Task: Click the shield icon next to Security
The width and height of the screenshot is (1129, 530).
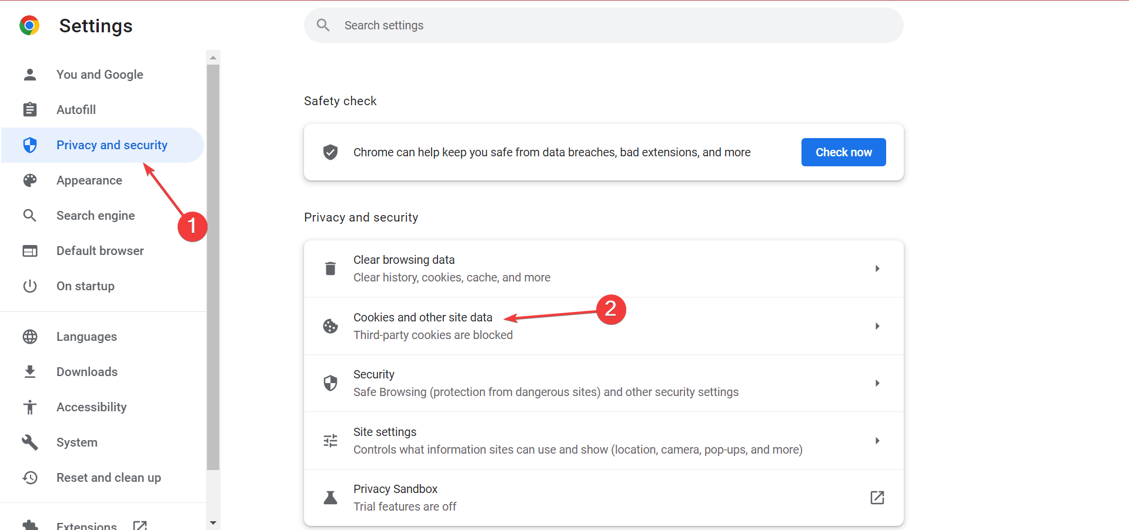Action: 330,383
